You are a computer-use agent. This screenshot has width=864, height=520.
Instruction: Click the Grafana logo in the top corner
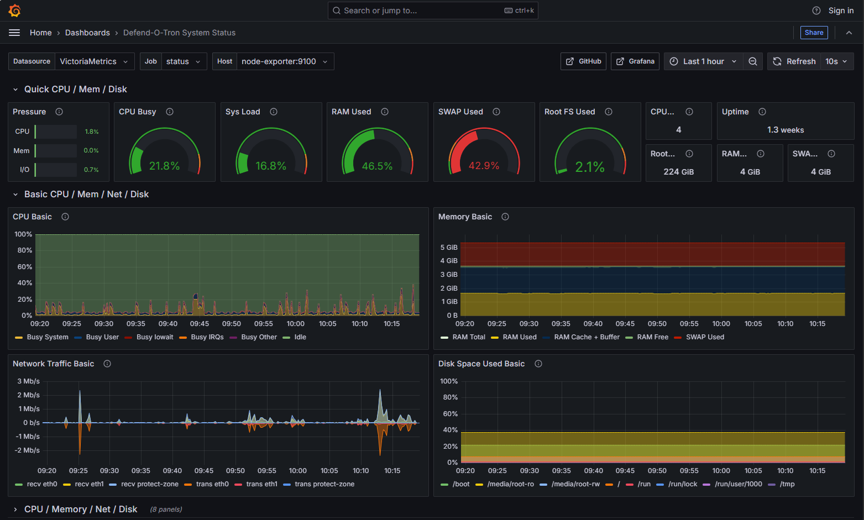pyautogui.click(x=14, y=10)
